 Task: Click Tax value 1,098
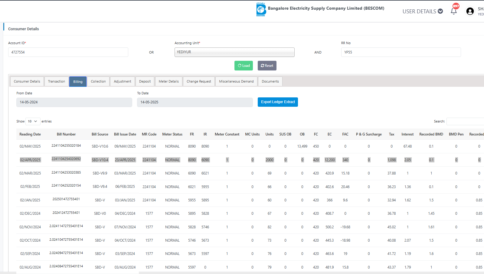pyautogui.click(x=391, y=160)
